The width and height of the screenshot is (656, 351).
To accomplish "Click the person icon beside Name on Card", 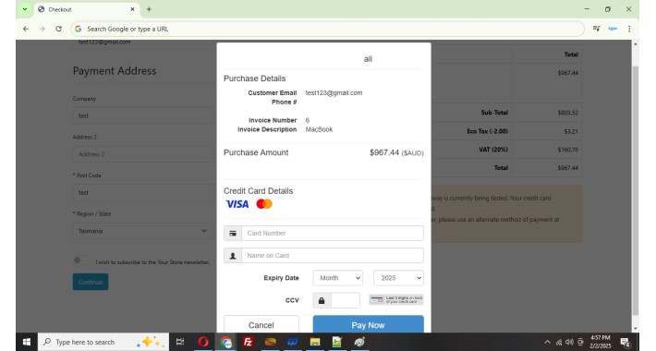I will [x=233, y=255].
